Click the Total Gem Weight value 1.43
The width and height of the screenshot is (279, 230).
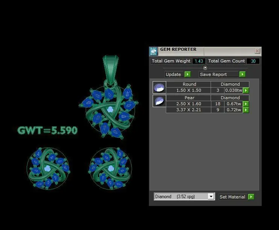pos(199,61)
